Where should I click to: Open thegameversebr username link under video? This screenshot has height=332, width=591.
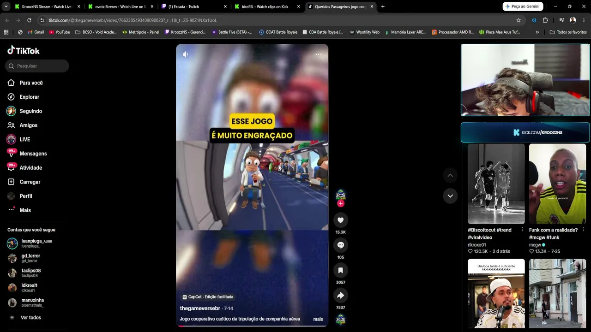click(200, 308)
